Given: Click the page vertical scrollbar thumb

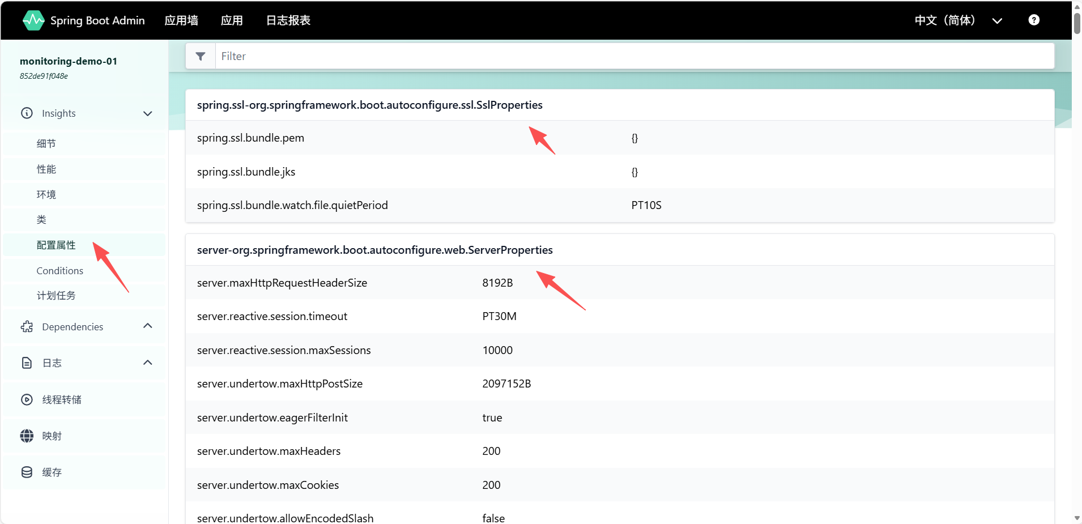Looking at the screenshot, I should coord(1077,23).
